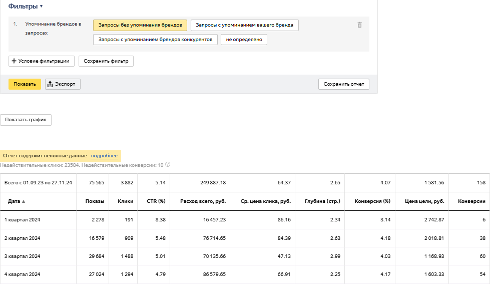Click the help icon near invalid conversions
Viewport: 492px width, 286px height.
click(168, 165)
